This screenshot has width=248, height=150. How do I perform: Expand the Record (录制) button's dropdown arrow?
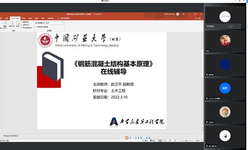point(18,28)
